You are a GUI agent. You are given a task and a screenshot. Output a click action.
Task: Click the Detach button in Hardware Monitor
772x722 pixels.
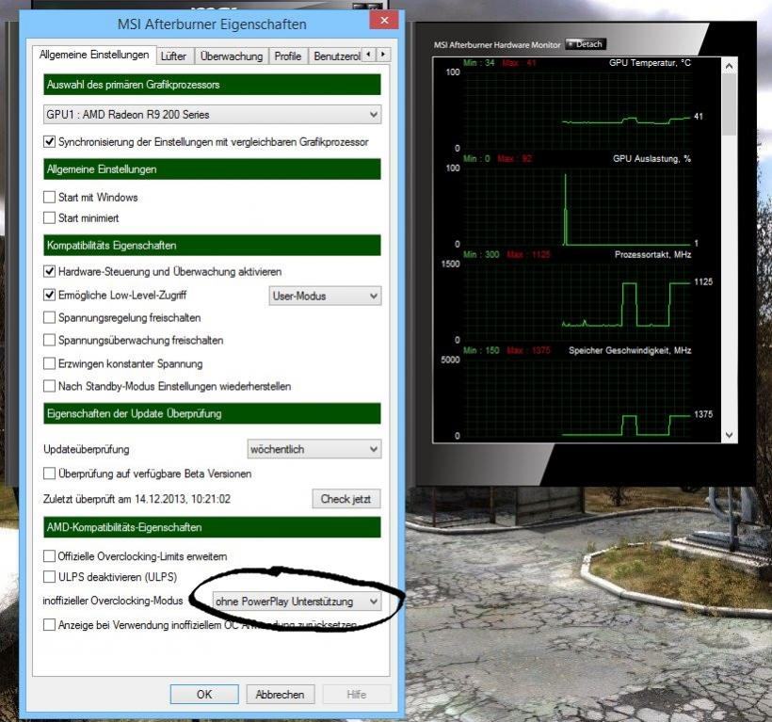[x=586, y=44]
